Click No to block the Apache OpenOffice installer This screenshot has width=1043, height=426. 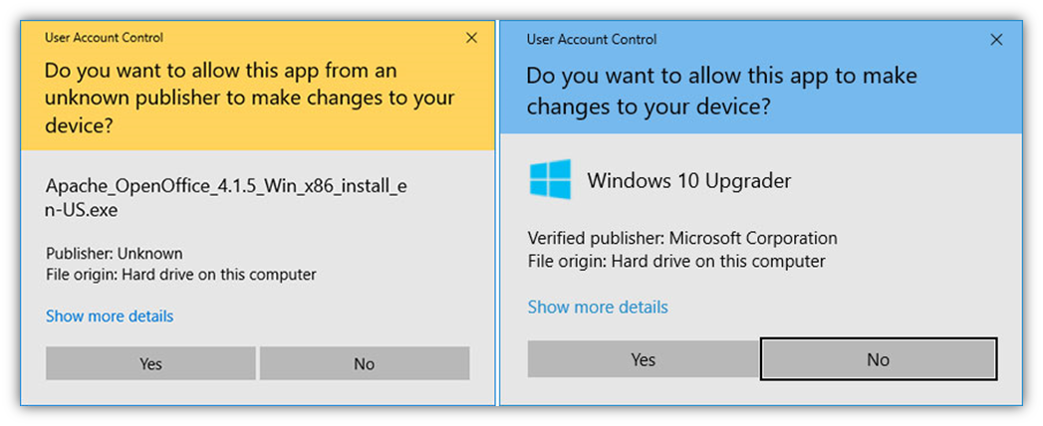(365, 363)
